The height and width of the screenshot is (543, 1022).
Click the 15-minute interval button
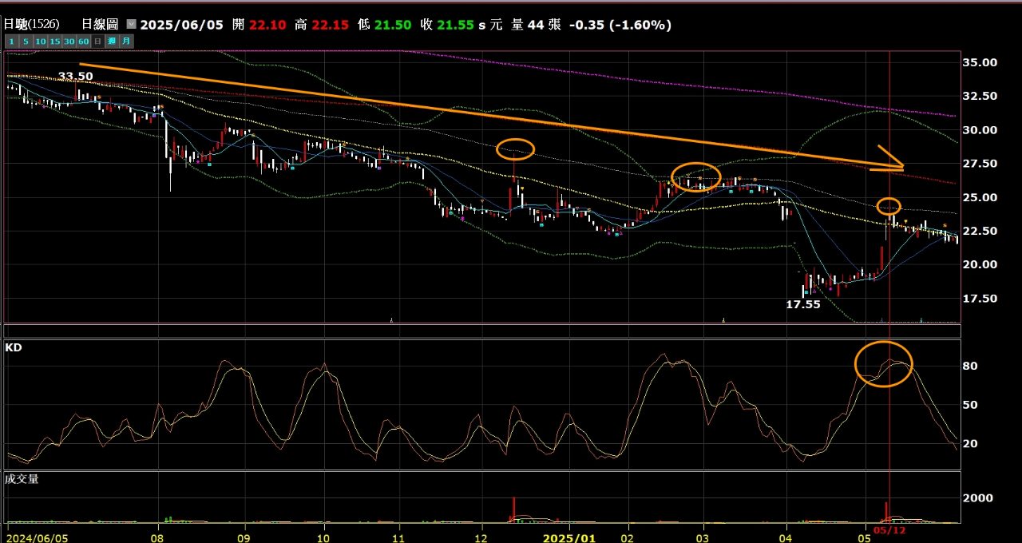point(56,41)
